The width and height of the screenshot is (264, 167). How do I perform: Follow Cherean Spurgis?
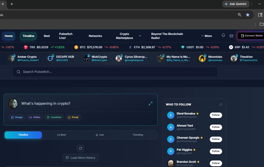(216, 139)
